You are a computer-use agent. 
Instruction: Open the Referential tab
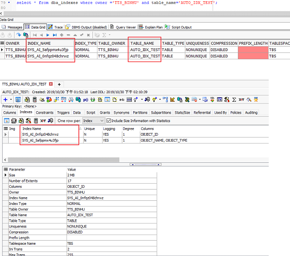202,113
